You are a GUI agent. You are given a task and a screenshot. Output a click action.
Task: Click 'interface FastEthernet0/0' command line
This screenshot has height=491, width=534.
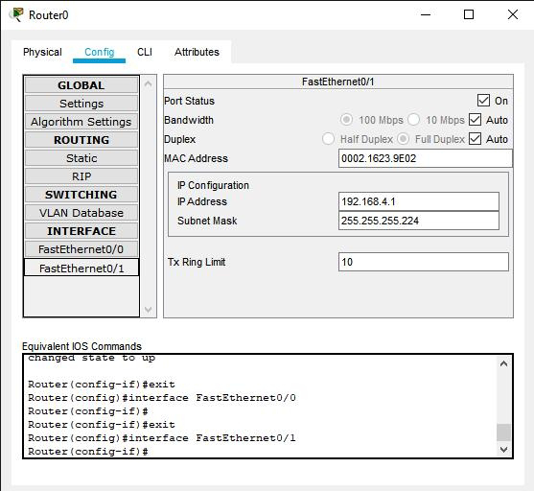click(x=162, y=398)
